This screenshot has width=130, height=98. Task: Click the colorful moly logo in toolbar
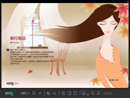9,93
